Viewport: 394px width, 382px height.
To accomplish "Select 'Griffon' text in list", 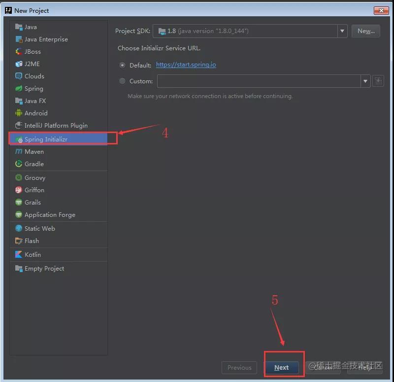I will click(x=34, y=190).
